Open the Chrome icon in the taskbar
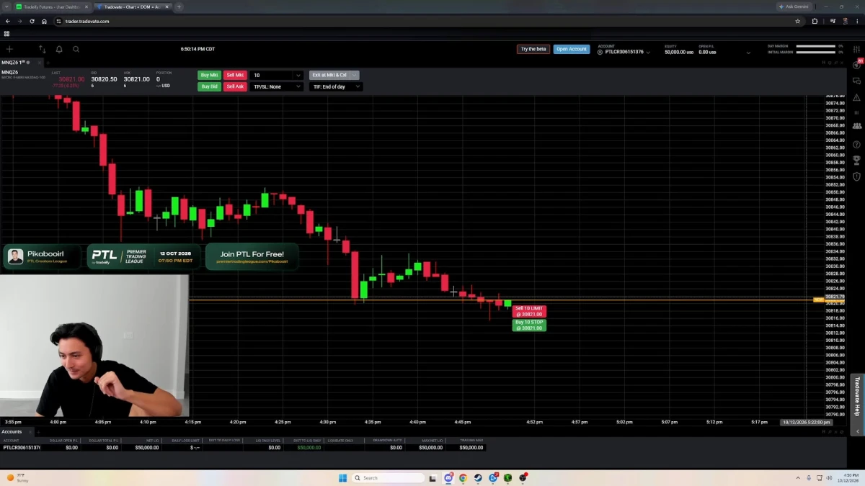865x486 pixels. click(x=463, y=477)
